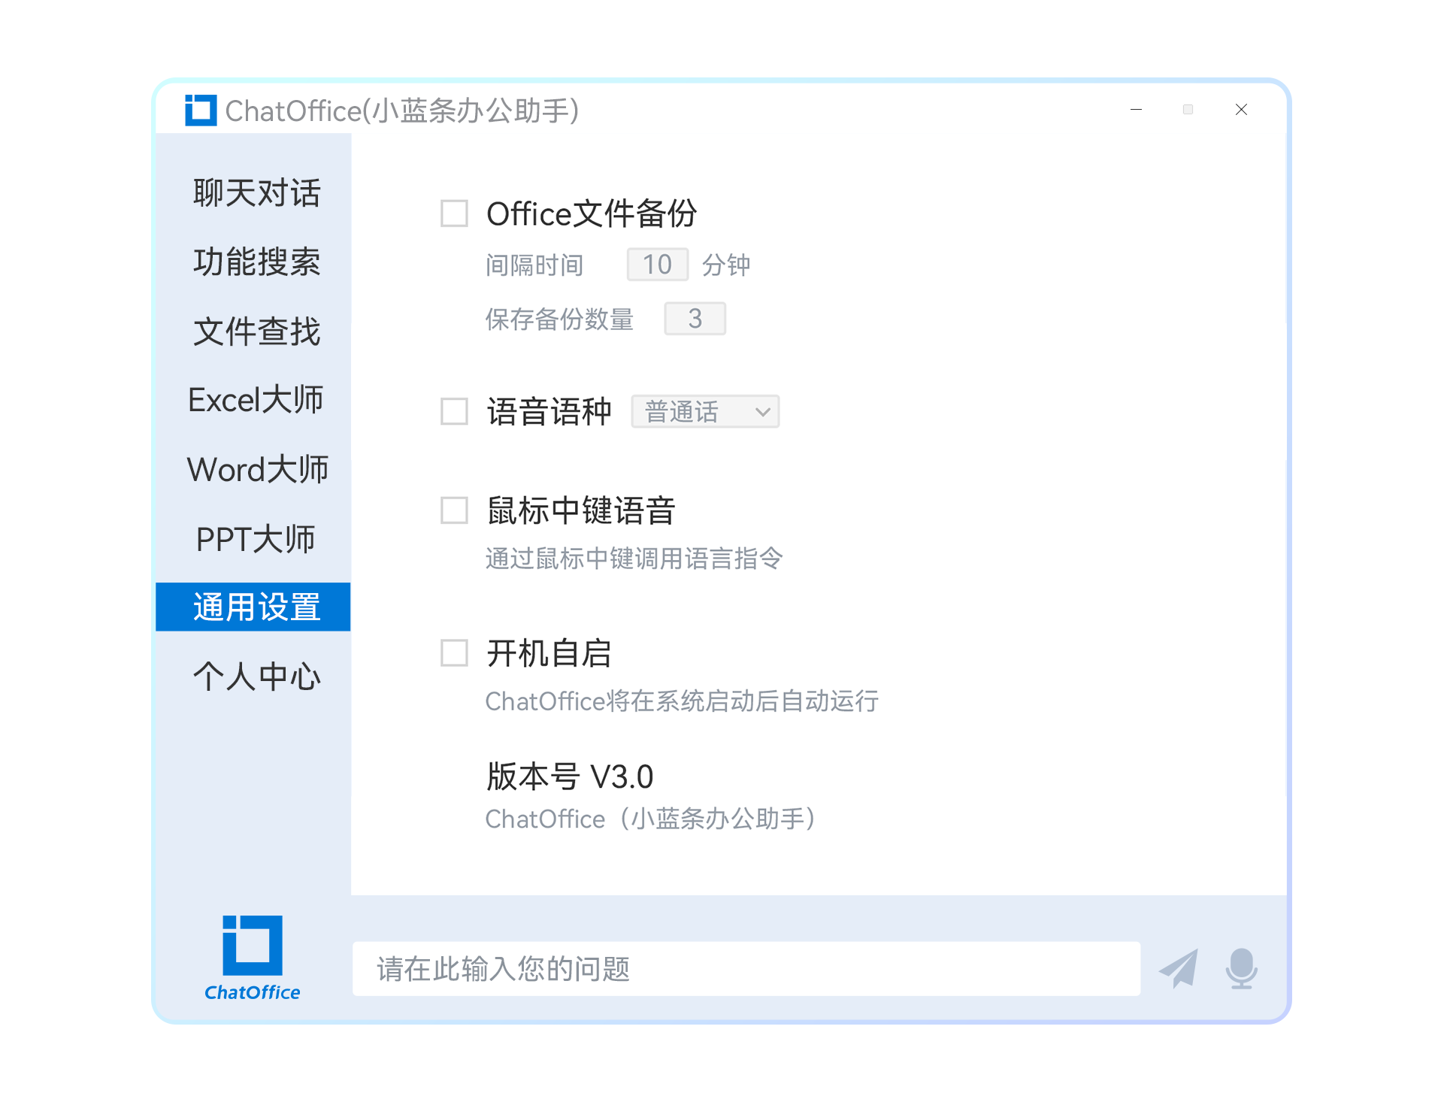Screen dimensions: 1444x1102
Task: Maximize the ChatOffice window
Action: [x=1188, y=110]
